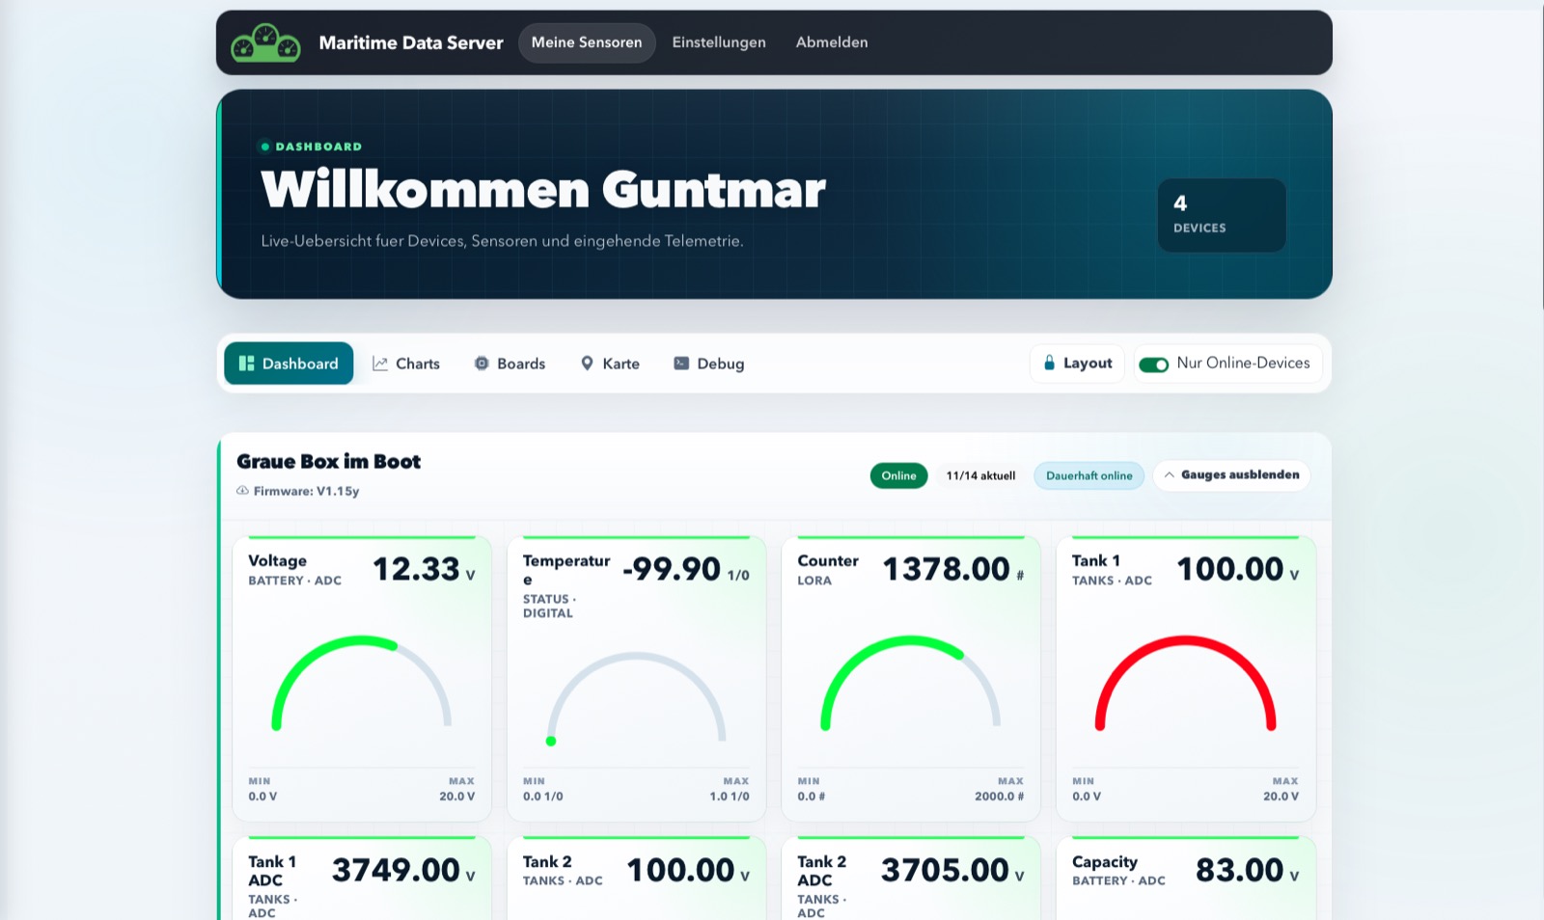Select the Dashboard tab

pos(289,364)
